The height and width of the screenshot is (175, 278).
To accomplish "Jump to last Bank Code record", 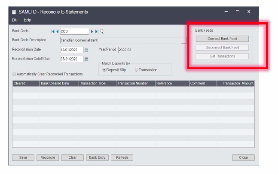I will 97,31.
